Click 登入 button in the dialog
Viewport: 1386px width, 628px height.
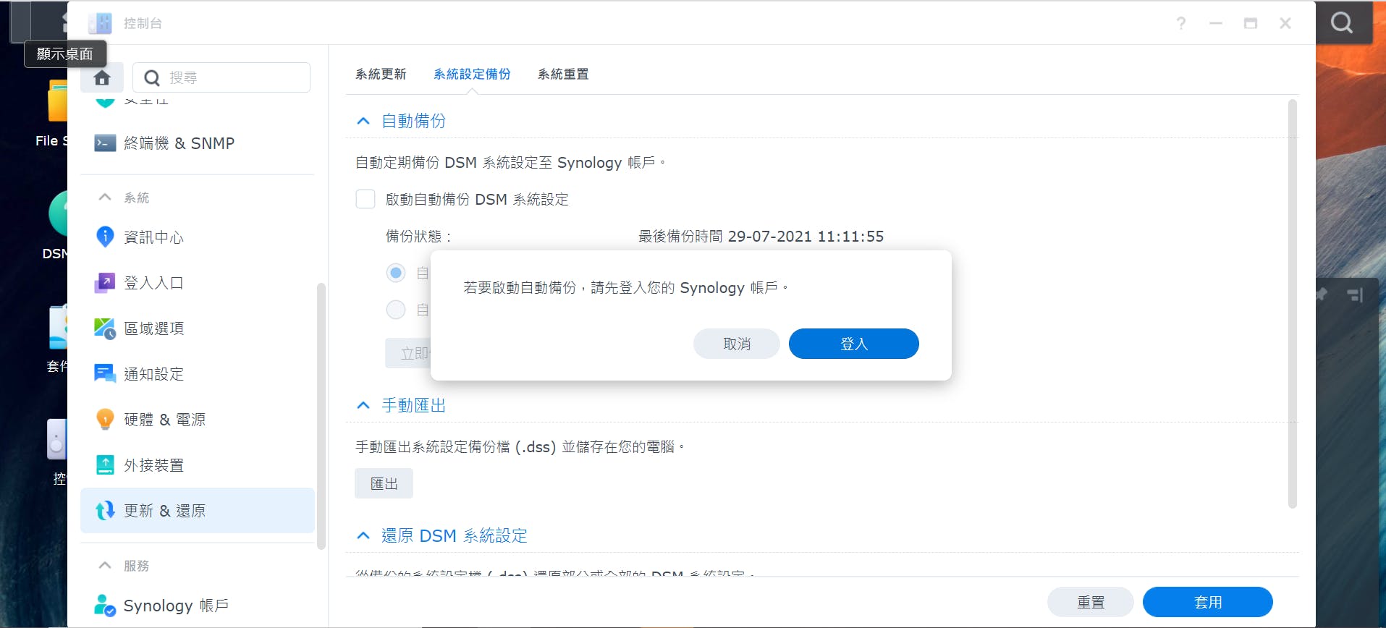click(x=853, y=344)
